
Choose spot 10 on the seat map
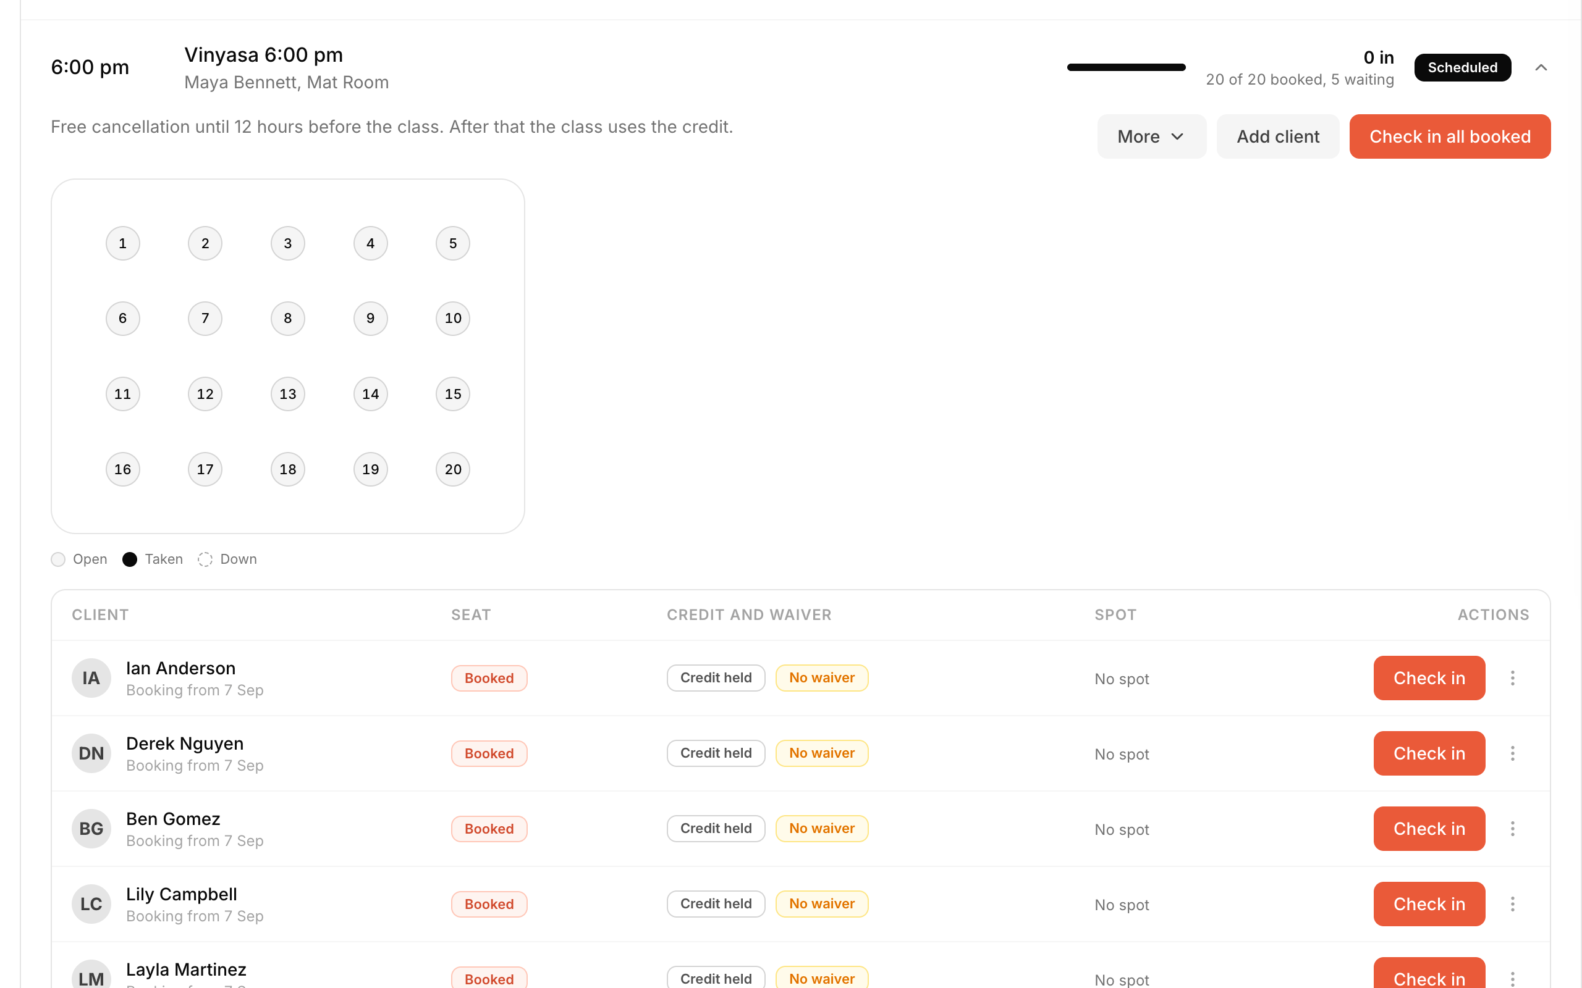453,319
